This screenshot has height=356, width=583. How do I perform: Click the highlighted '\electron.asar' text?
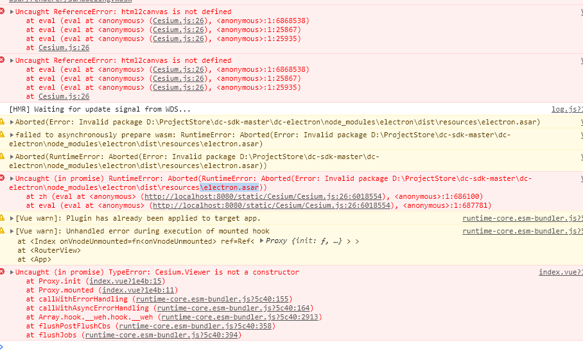[x=229, y=188]
